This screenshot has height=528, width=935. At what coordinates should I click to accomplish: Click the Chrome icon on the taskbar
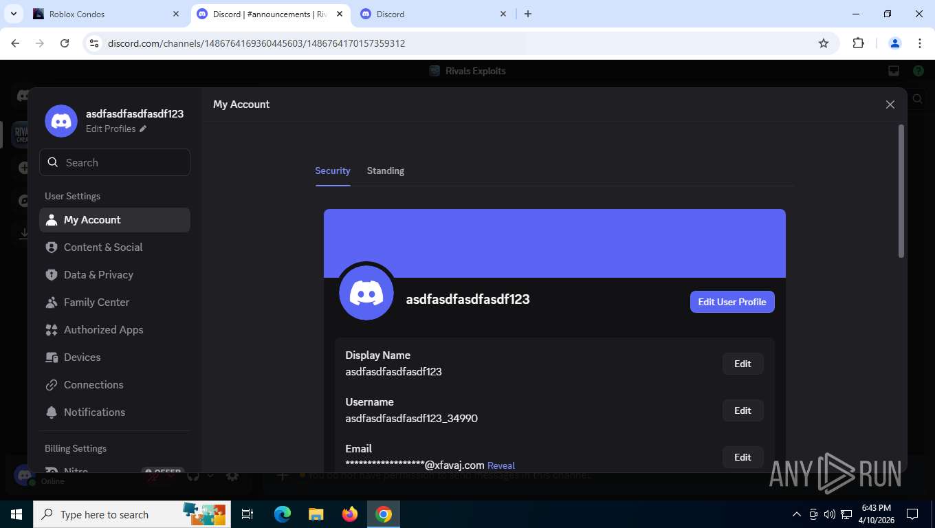(x=384, y=514)
